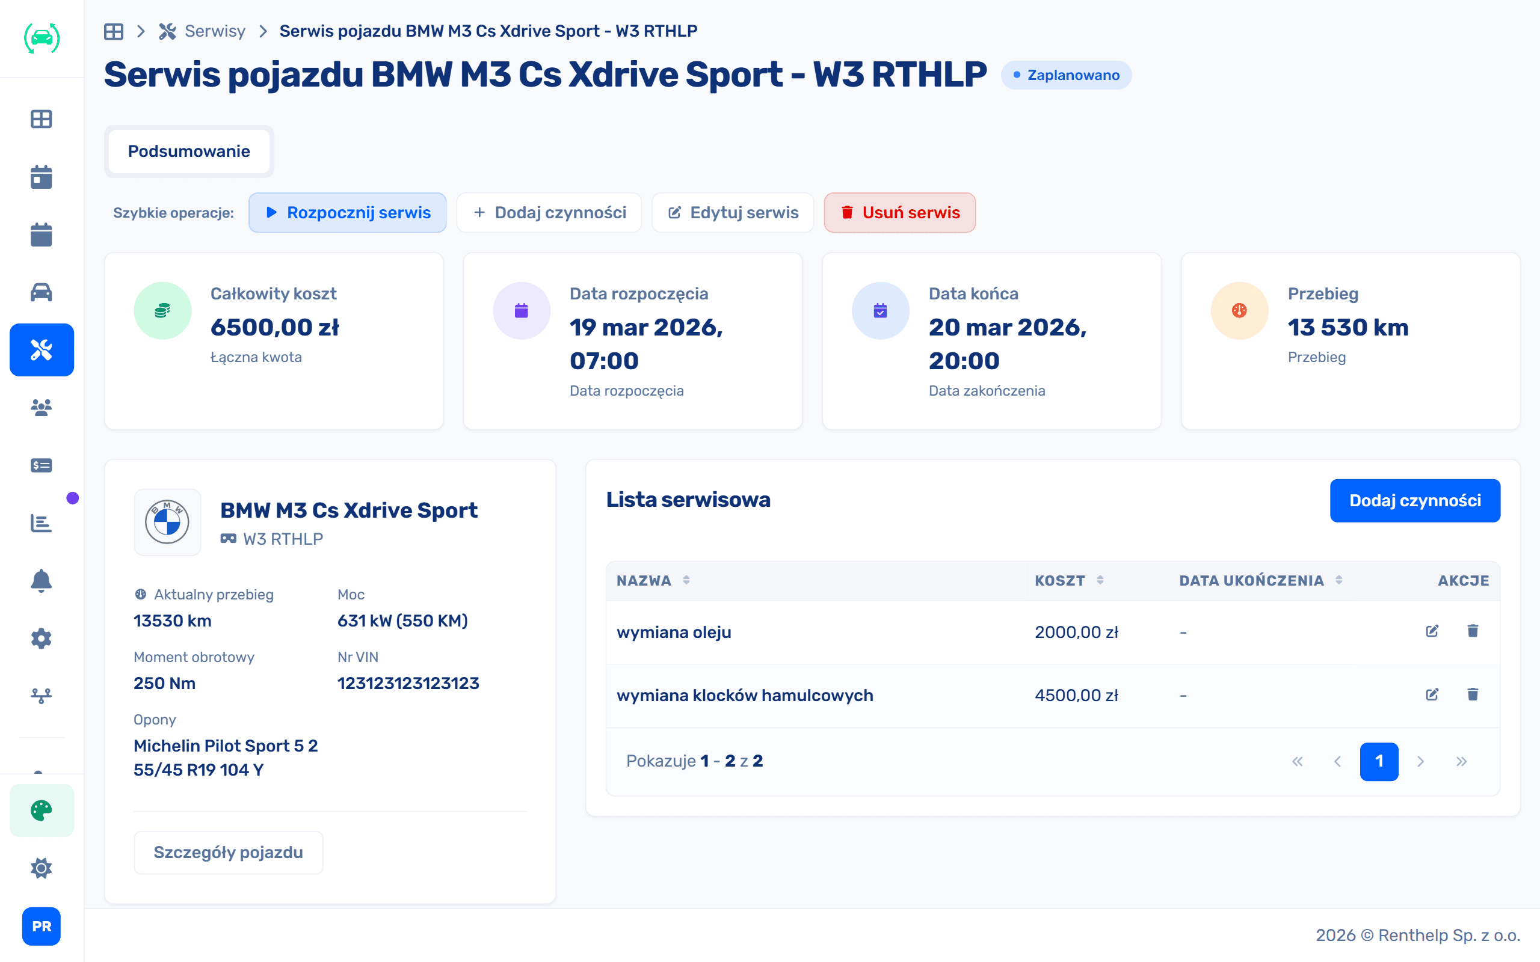The image size is (1540, 962).
Task: Open the settings gear icon in sidebar
Action: pos(42,638)
